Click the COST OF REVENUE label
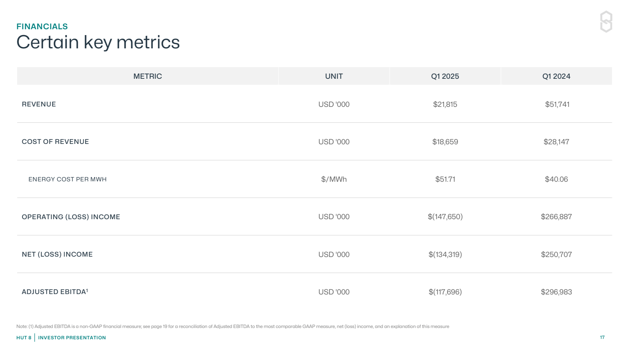Image resolution: width=624 pixels, height=351 pixels. click(55, 142)
